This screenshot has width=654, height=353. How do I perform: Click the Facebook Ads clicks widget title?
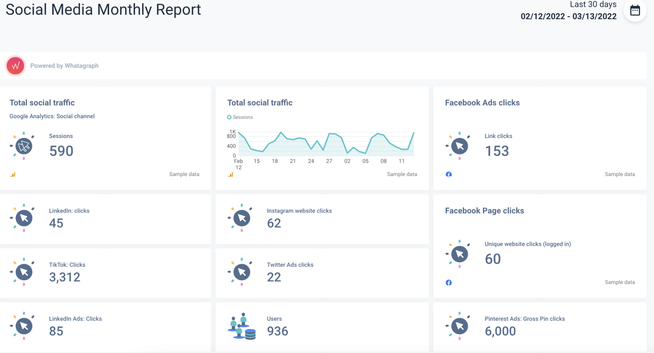[x=482, y=103]
